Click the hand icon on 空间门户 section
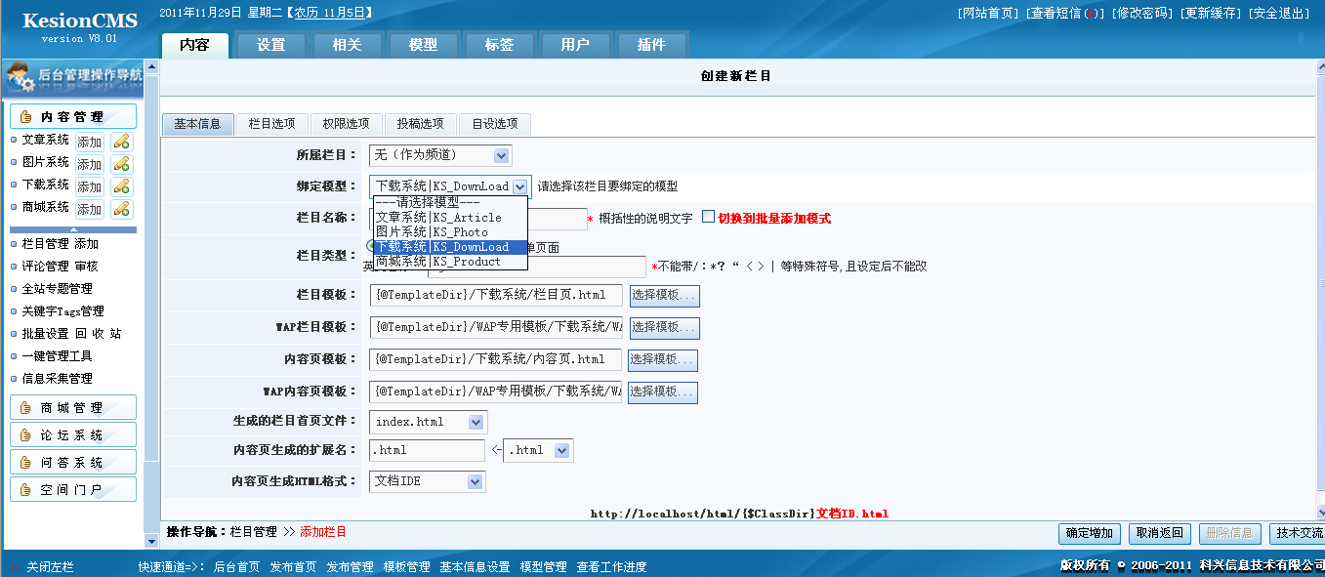 tap(25, 490)
